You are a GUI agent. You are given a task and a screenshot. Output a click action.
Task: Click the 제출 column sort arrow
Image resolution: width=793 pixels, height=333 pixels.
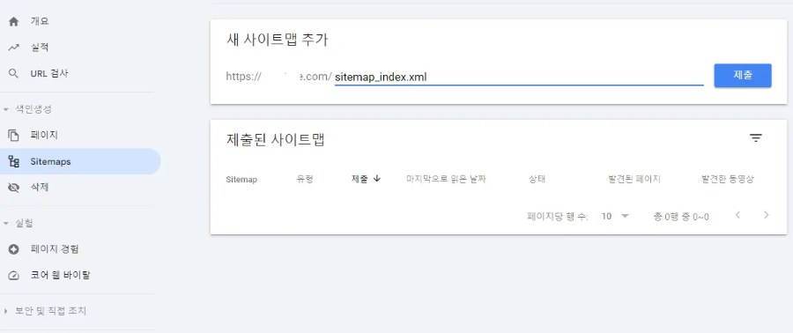tap(377, 179)
